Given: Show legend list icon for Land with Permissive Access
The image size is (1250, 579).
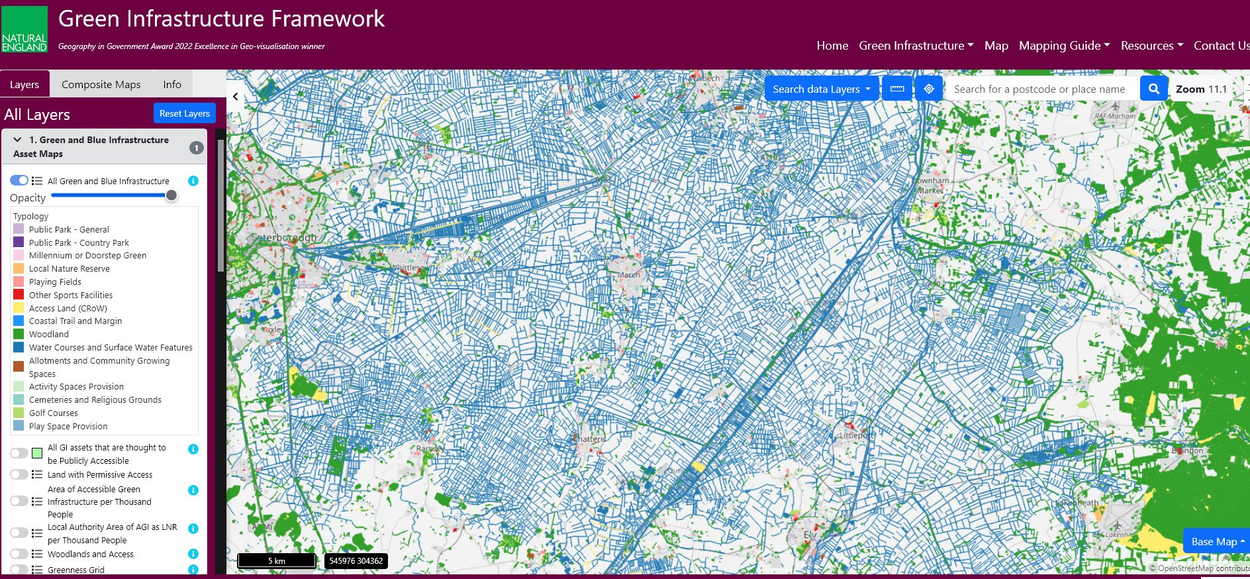Looking at the screenshot, I should [37, 474].
